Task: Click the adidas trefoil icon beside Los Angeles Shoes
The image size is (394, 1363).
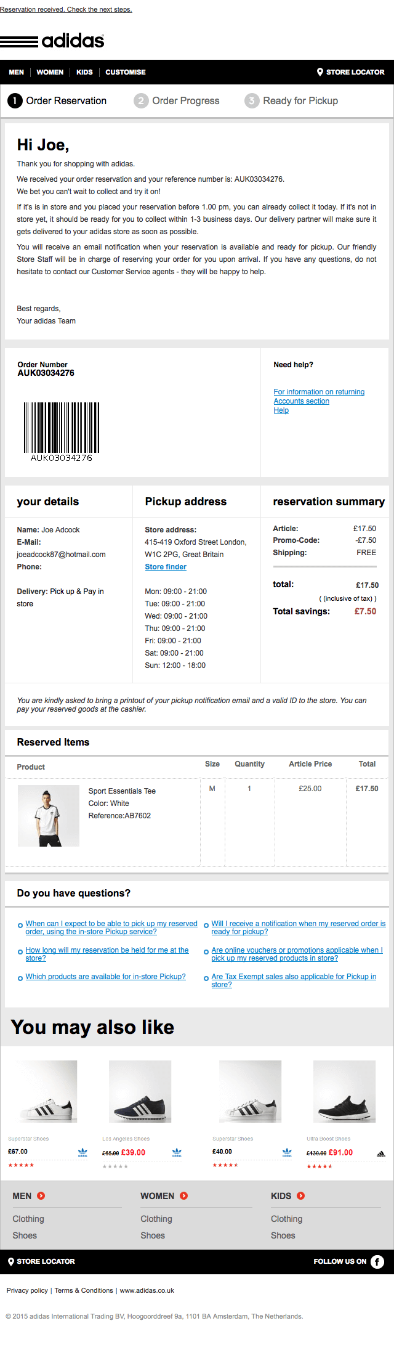Action: point(177,1152)
